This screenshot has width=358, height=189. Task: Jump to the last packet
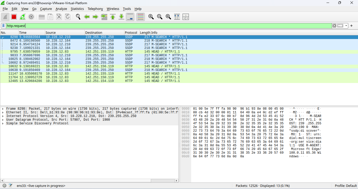(121, 17)
